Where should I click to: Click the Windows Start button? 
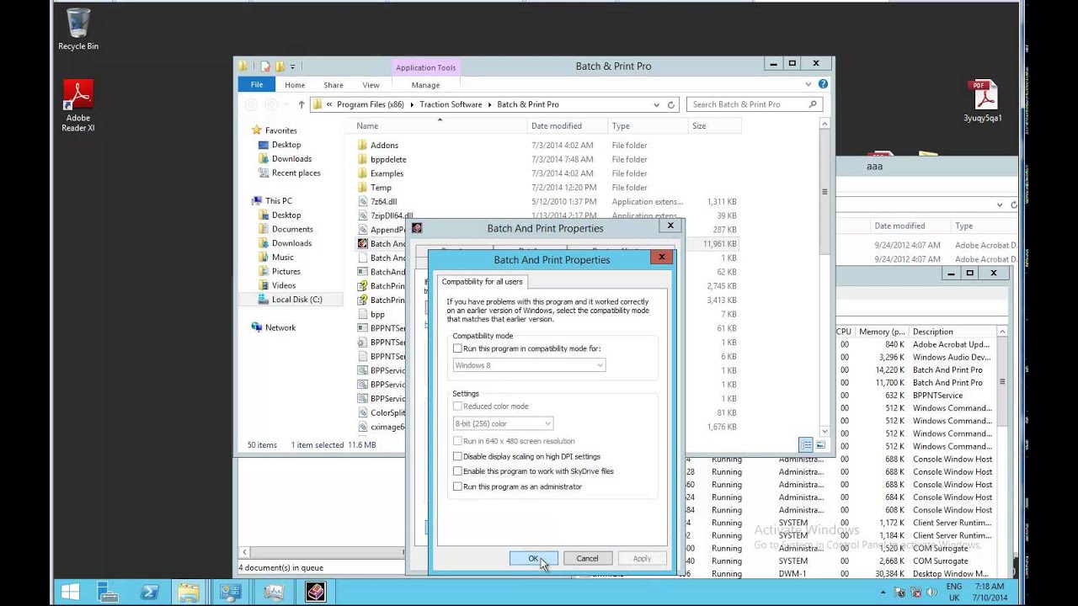coord(70,593)
